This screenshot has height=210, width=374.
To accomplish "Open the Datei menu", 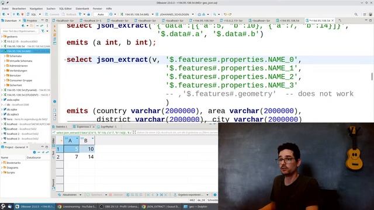I will pos(5,9).
